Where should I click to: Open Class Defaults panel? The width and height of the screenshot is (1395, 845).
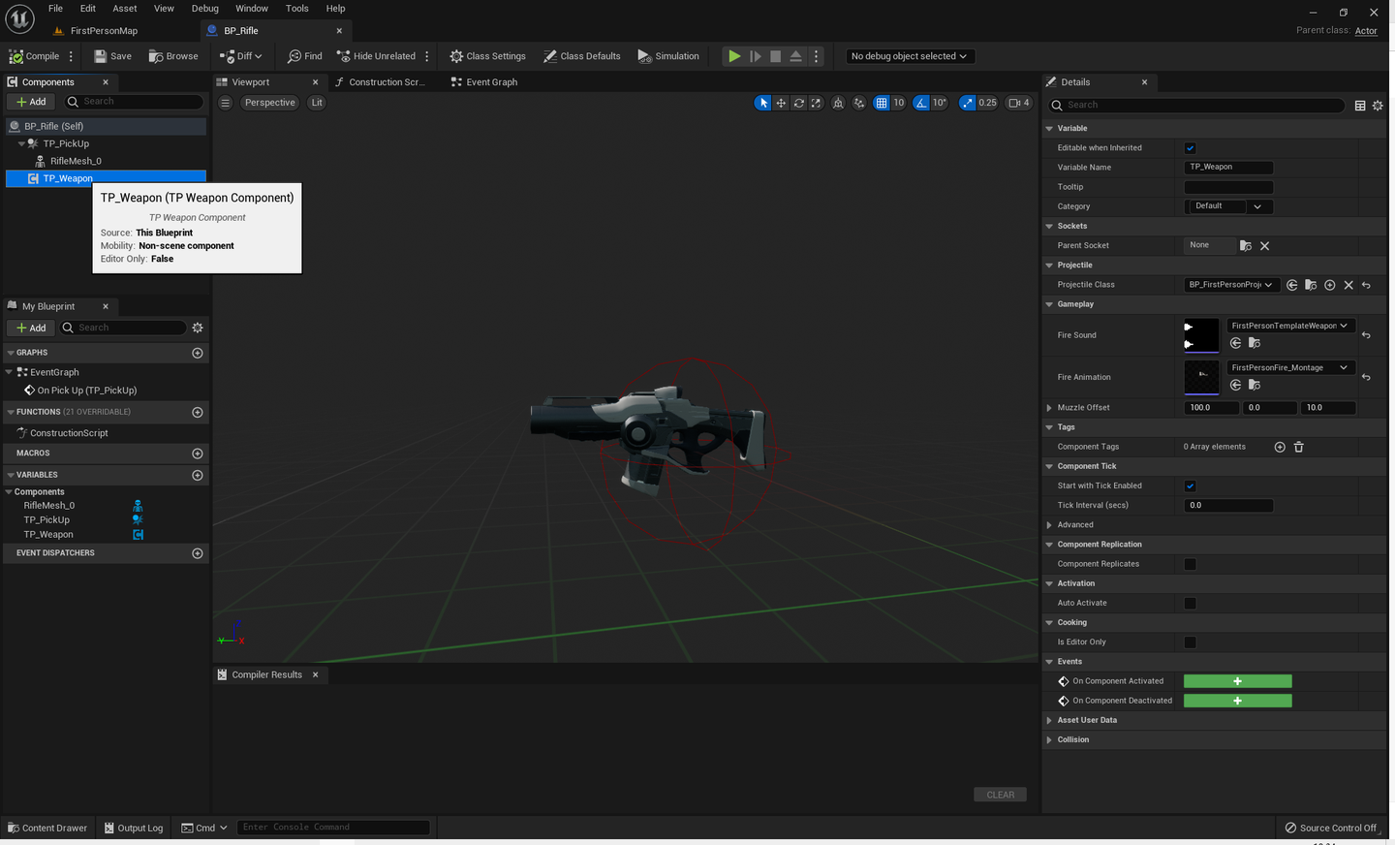click(581, 55)
